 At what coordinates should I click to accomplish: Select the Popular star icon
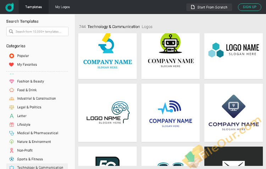tap(11, 56)
